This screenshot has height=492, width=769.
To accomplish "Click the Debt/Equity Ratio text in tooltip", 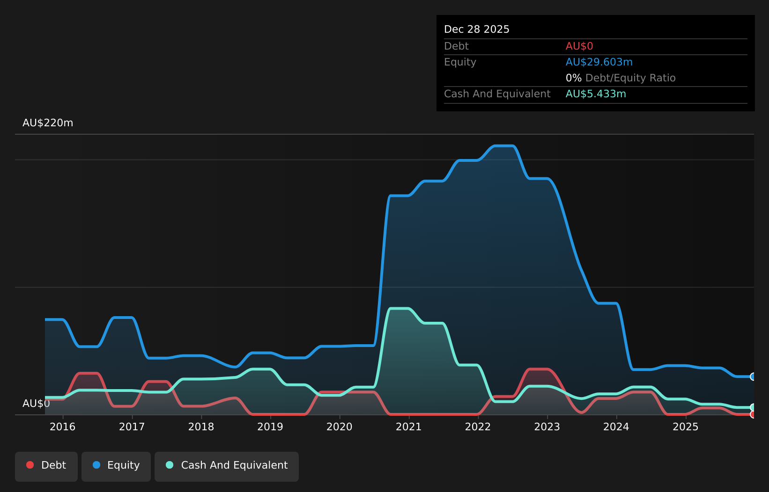I will tap(630, 78).
